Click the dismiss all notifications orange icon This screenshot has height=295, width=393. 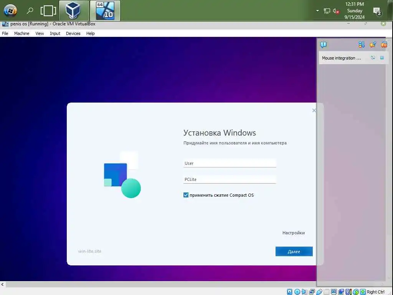(x=384, y=45)
